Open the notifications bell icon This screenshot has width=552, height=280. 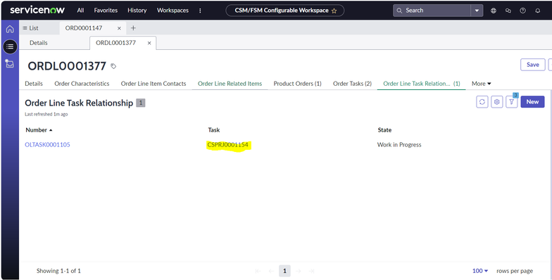[x=538, y=11]
